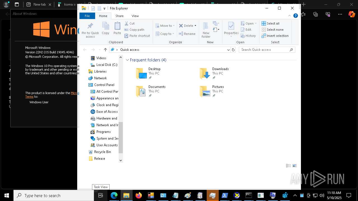Open the Copy to dropdown
Image resolution: width=358 pixels, height=201 pixels.
click(165, 34)
